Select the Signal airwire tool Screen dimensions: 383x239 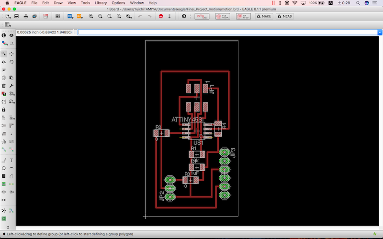click(x=11, y=184)
